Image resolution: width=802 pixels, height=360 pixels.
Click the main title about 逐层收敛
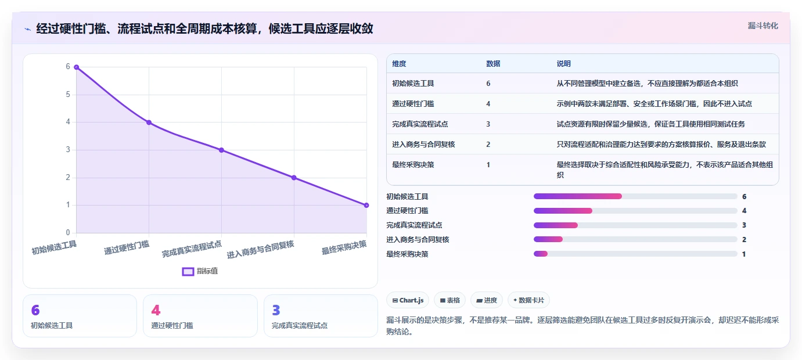(x=204, y=28)
